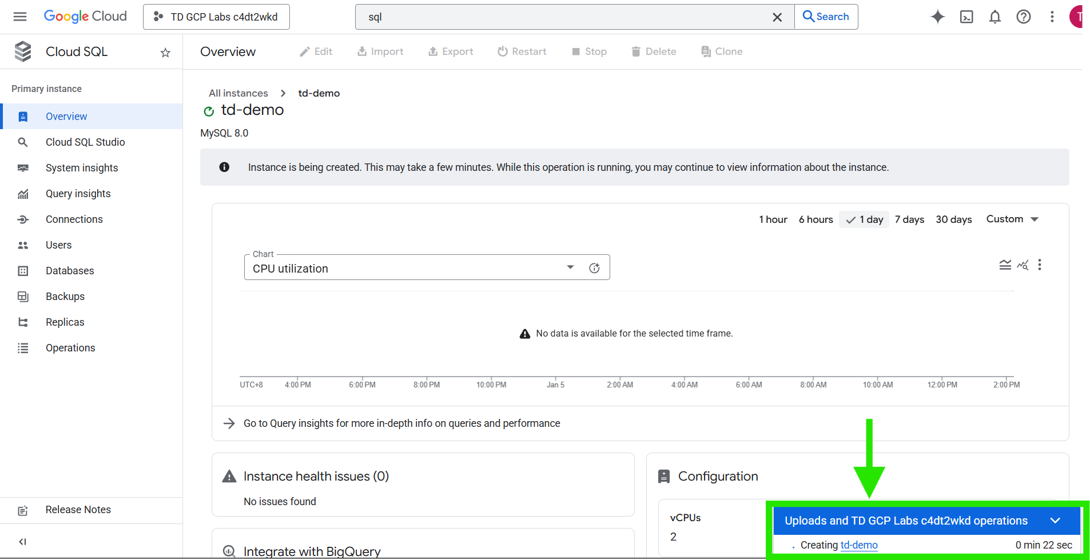Select the 30 days time range
Image resolution: width=1090 pixels, height=560 pixels.
coord(953,219)
